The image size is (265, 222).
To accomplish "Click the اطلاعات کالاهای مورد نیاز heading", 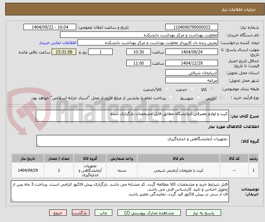I will (x=233, y=127).
